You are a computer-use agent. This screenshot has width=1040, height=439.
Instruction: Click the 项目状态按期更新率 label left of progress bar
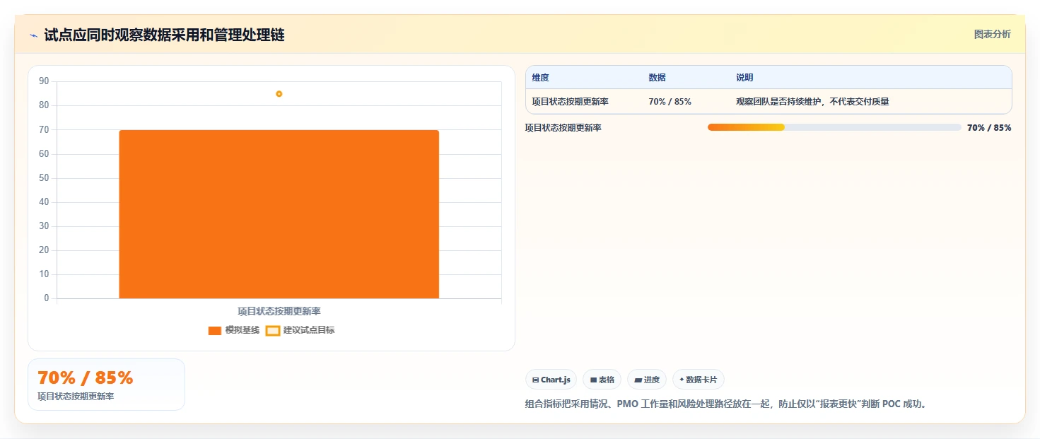(563, 128)
